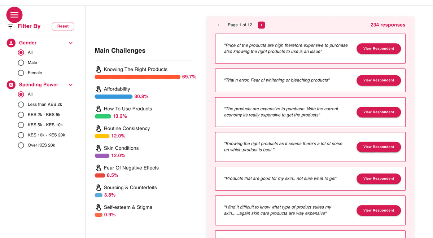The height and width of the screenshot is (238, 433).
Task: Choose Less than KES 2k spending
Action: pyautogui.click(x=21, y=105)
